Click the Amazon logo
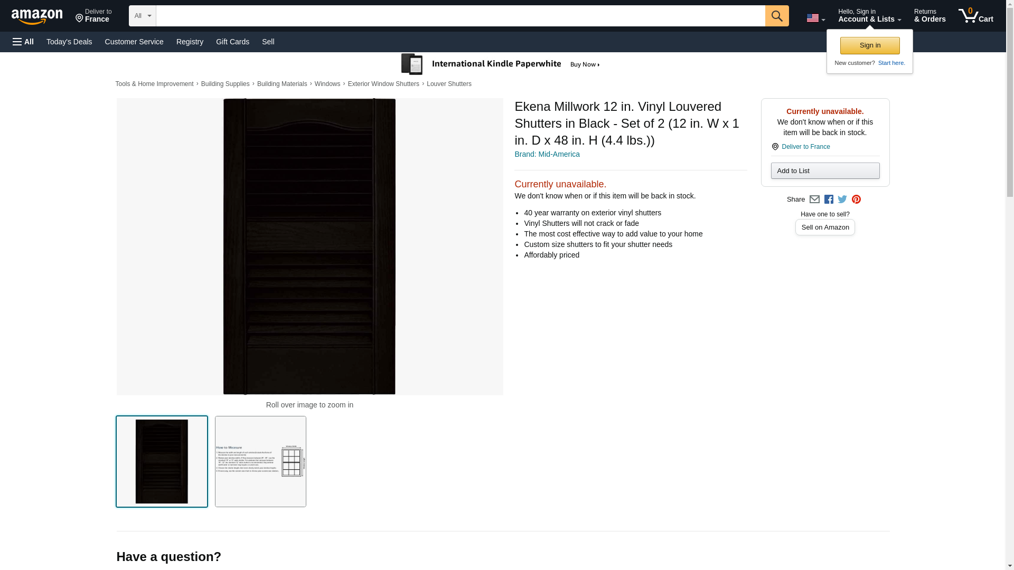The width and height of the screenshot is (1014, 570). tap(37, 16)
